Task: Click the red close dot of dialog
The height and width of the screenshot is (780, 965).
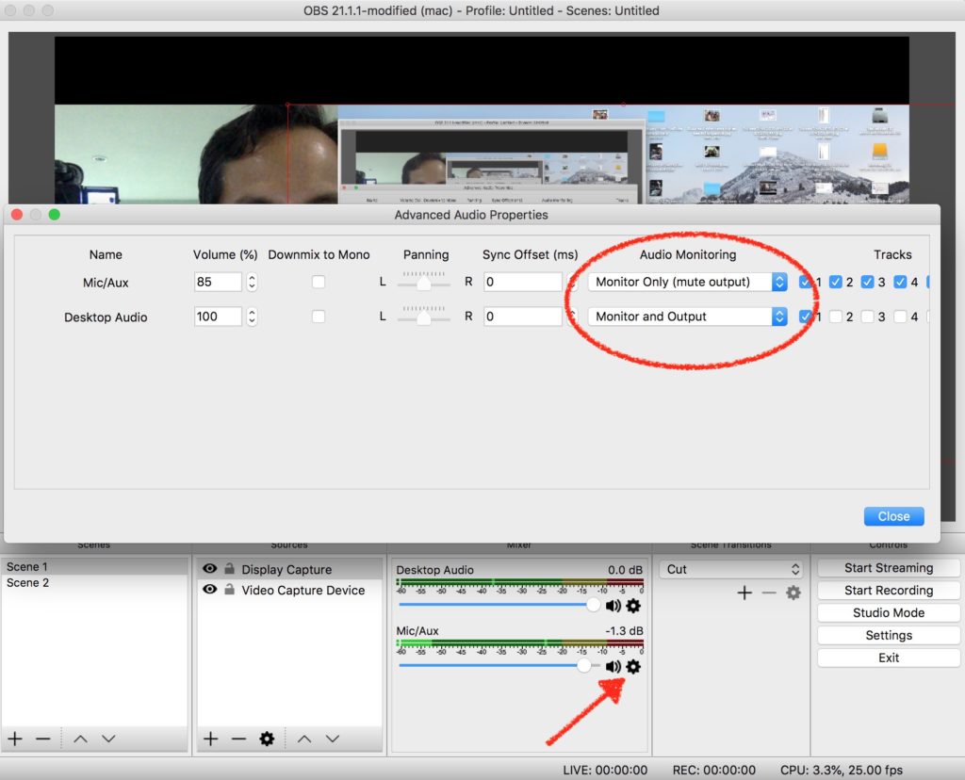Action: point(17,214)
